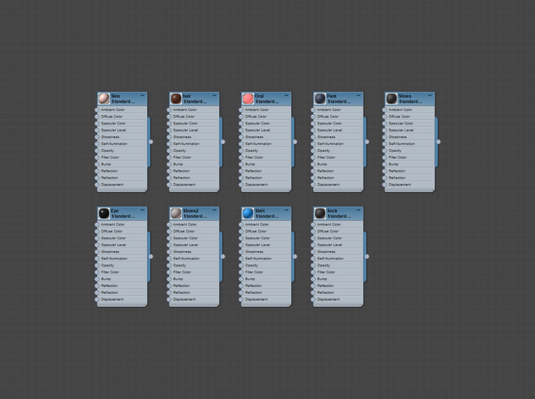This screenshot has width=535, height=399.
Task: Click Shoes node Ambient Color input socket
Action: click(384, 110)
